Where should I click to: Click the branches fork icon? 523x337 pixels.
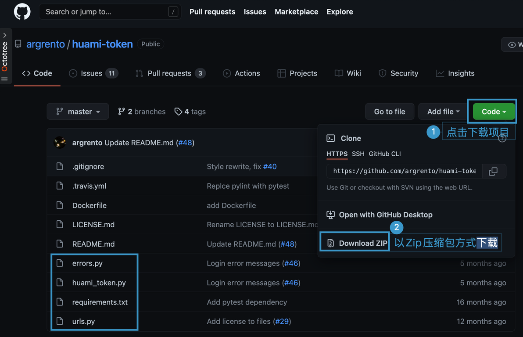[x=122, y=112]
